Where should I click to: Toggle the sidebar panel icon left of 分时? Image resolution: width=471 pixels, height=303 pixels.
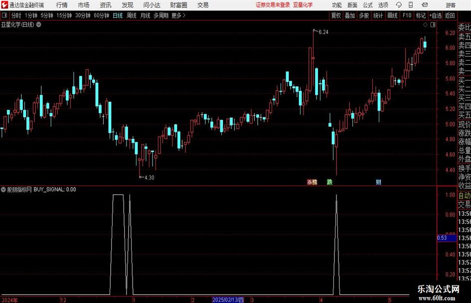[4, 15]
